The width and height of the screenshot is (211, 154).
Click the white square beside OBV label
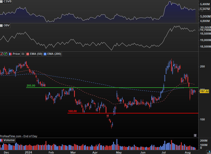pos(1,26)
